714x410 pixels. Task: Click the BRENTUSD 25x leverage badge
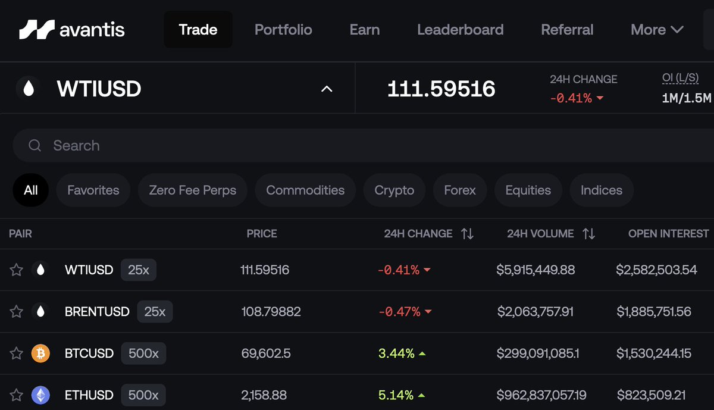[155, 311]
